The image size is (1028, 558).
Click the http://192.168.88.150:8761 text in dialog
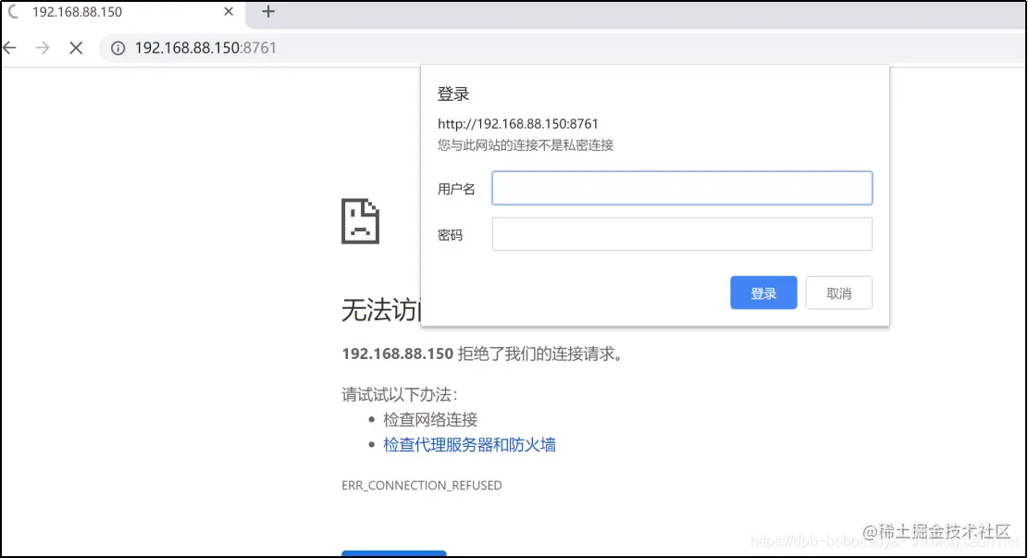(x=518, y=123)
